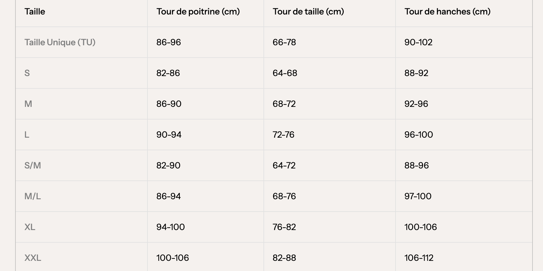The width and height of the screenshot is (543, 271).
Task: Select the "M" size row label
Action: click(28, 104)
